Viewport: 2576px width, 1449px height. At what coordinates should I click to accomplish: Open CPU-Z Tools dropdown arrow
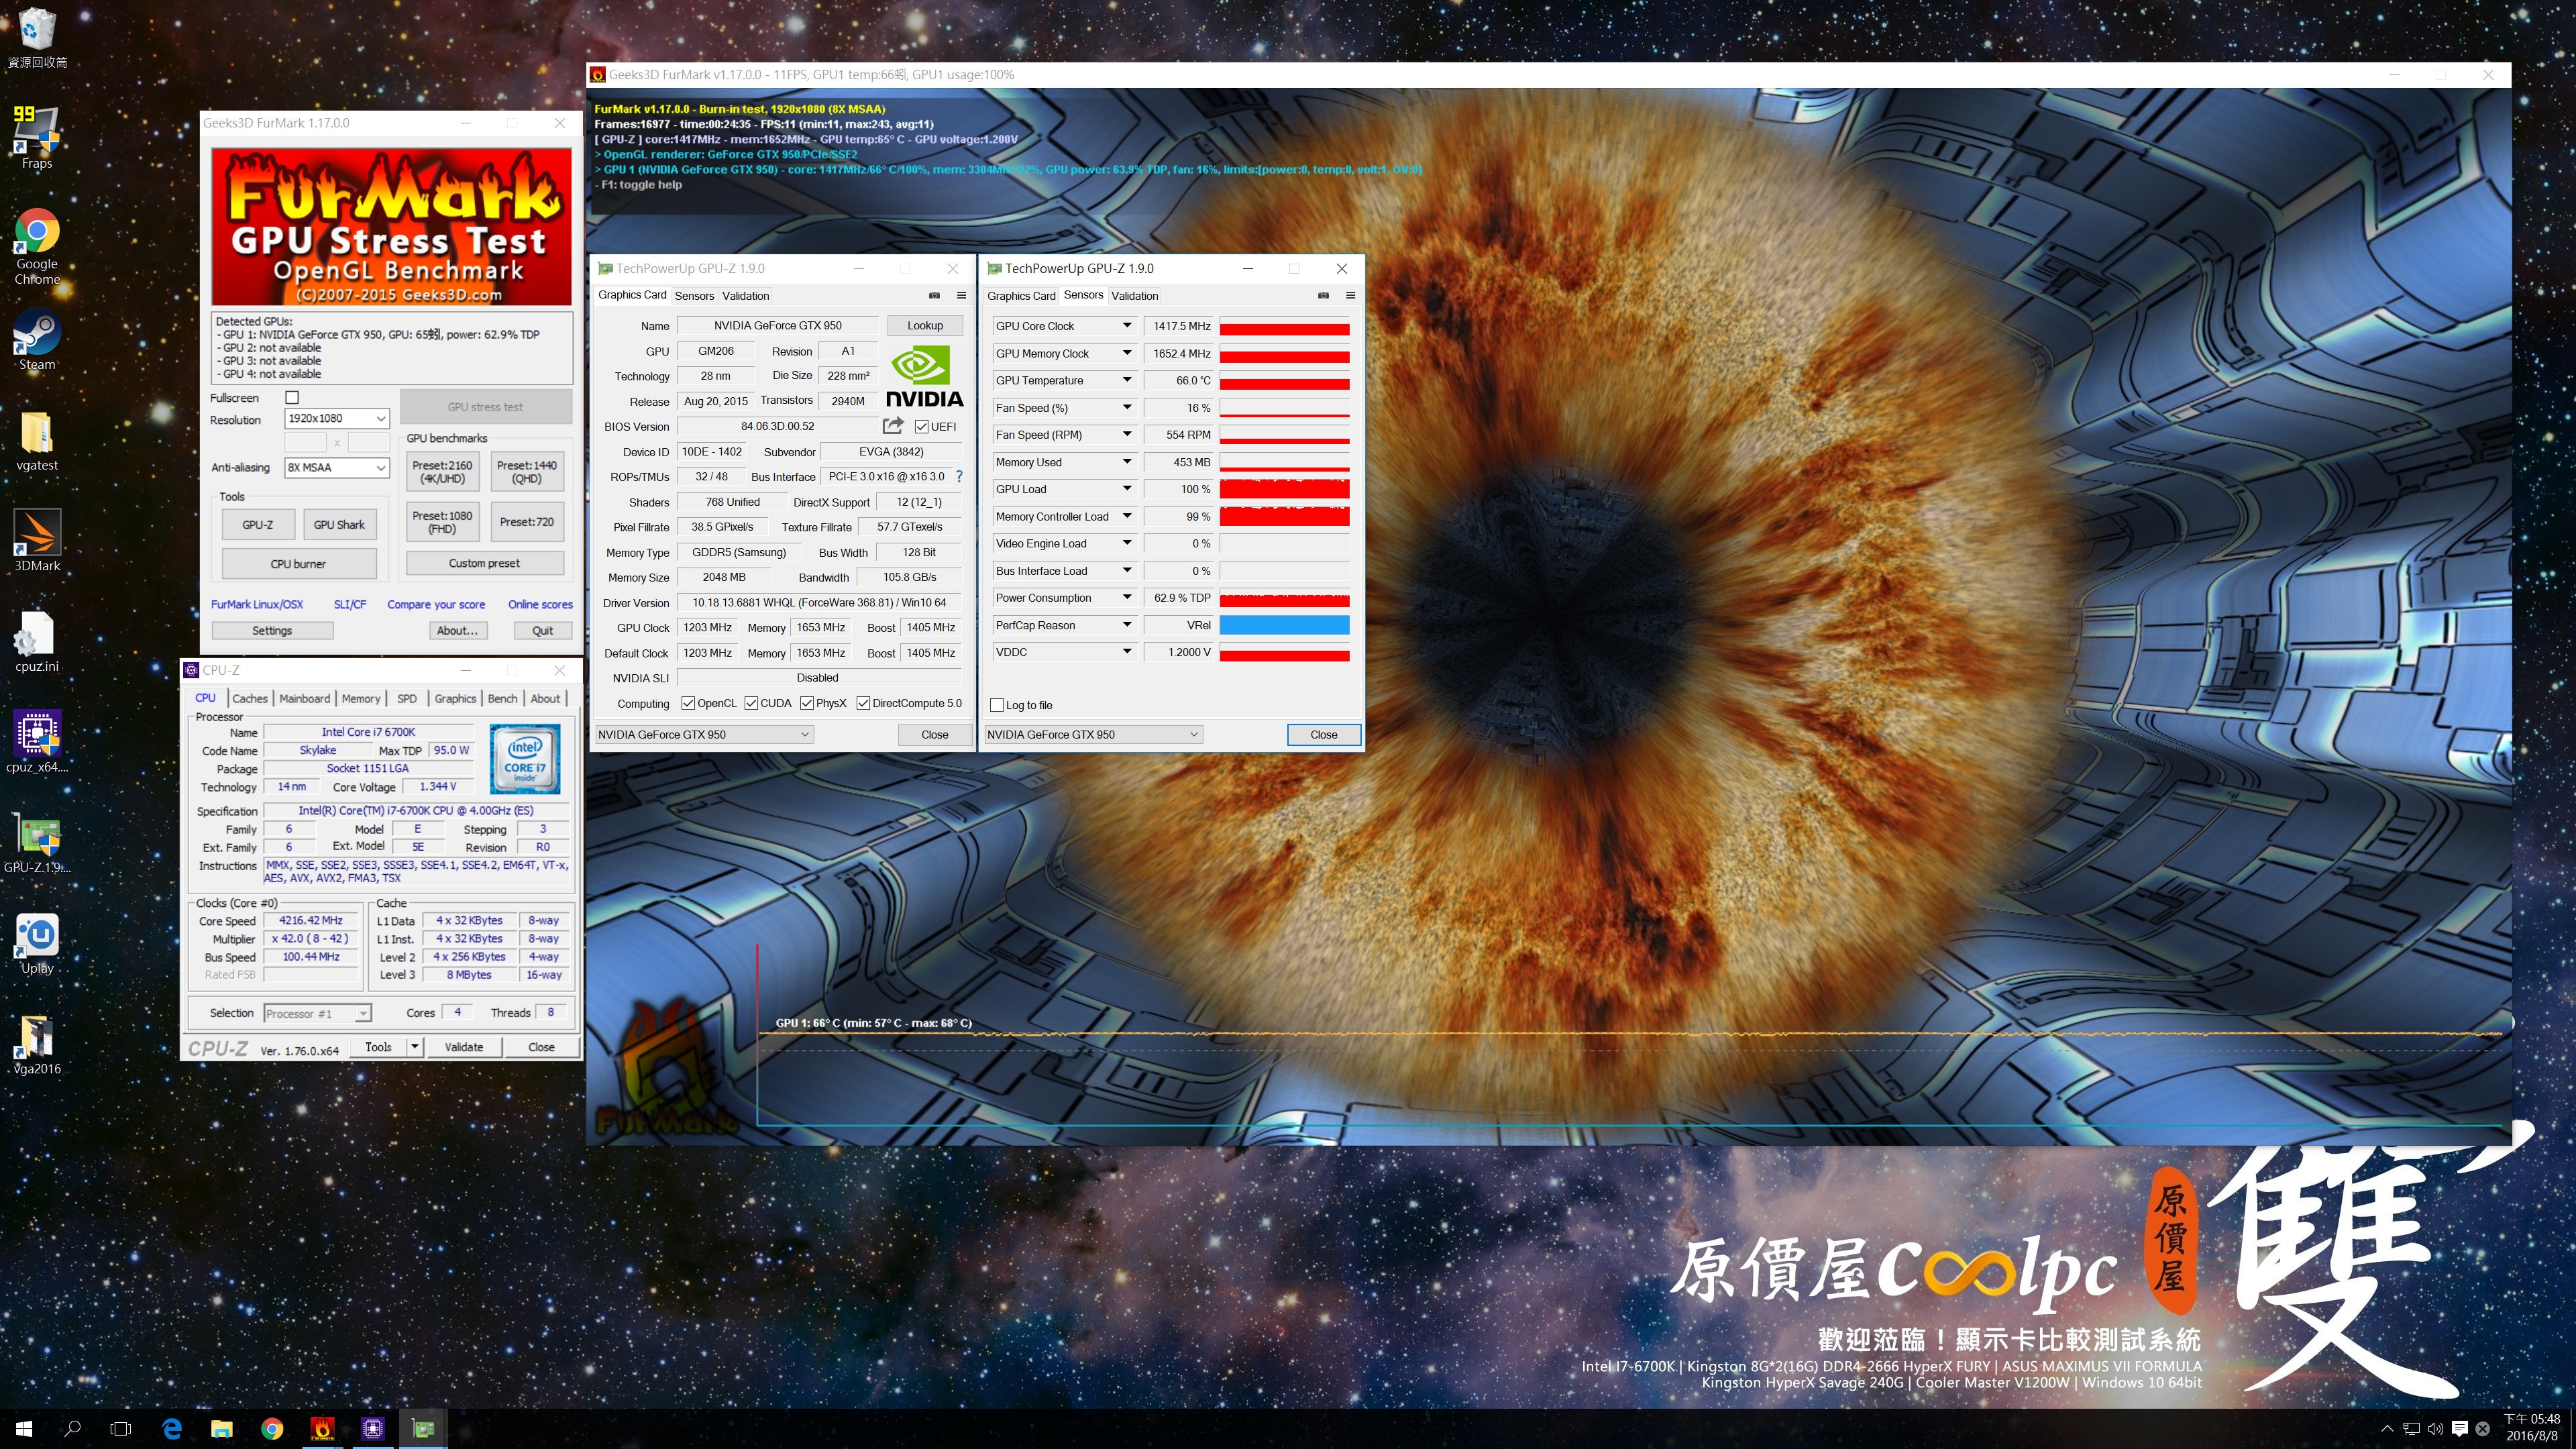tap(414, 1047)
